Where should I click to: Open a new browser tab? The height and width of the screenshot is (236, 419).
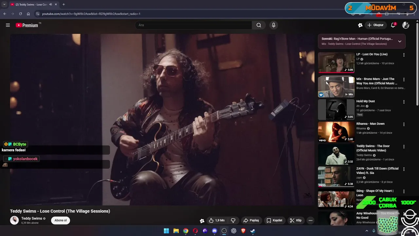(x=64, y=5)
